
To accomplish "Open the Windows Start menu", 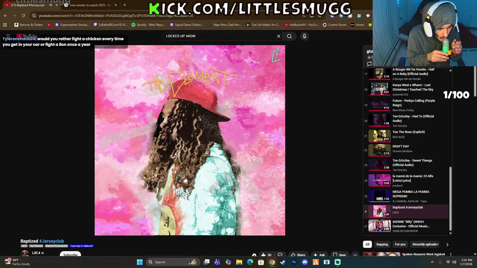I will pos(139,262).
